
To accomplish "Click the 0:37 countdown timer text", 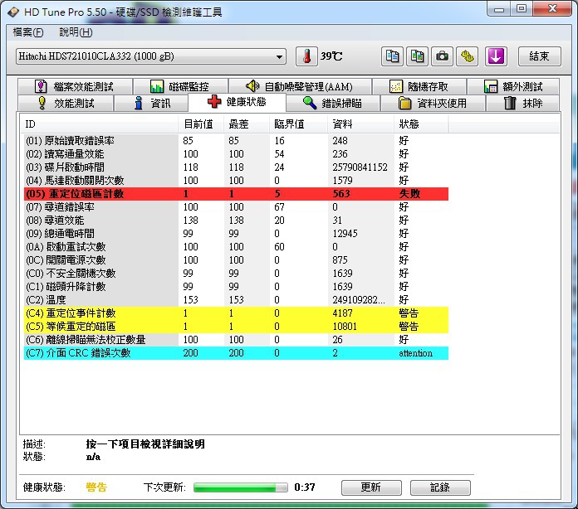I will tap(305, 487).
